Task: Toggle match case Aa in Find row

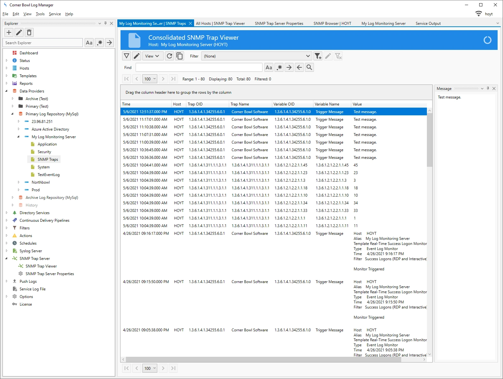Action: (x=269, y=67)
